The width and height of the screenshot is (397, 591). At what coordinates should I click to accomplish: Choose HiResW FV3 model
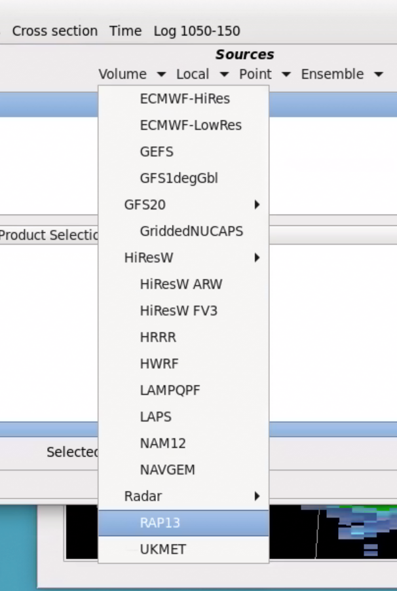[x=184, y=311]
